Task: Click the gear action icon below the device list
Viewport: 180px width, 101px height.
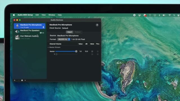Action: click(22, 80)
